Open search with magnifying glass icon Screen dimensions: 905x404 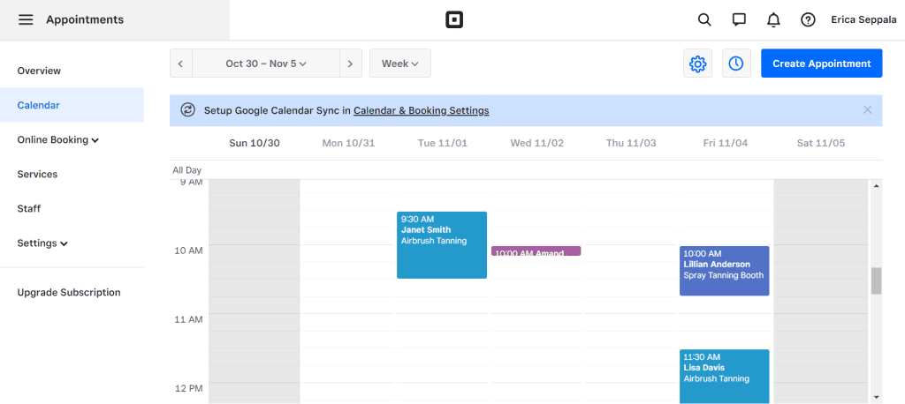(704, 19)
